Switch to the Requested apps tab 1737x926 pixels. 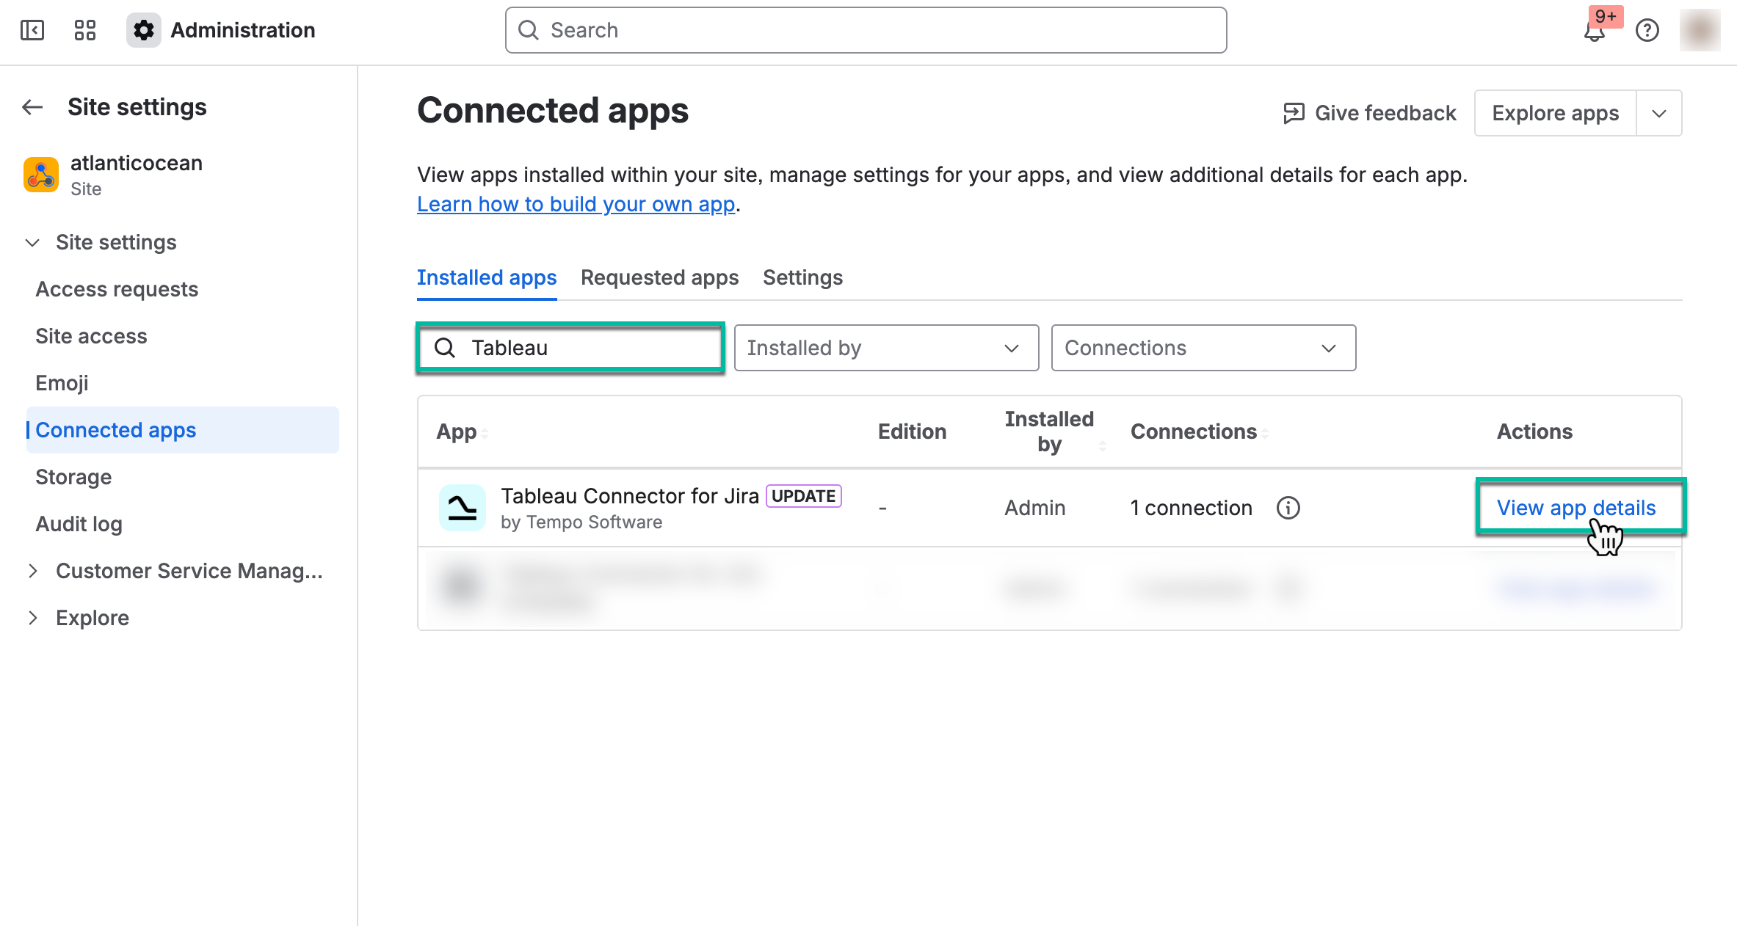coord(659,277)
